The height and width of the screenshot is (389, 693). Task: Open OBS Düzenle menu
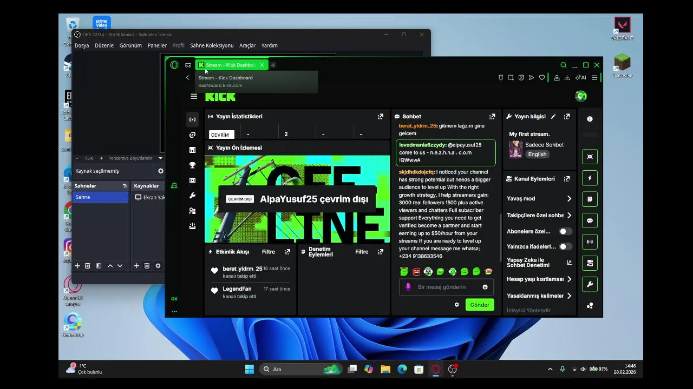104,45
